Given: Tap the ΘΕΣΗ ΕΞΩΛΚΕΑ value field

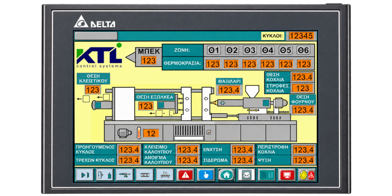Looking at the screenshot, I should (146, 106).
